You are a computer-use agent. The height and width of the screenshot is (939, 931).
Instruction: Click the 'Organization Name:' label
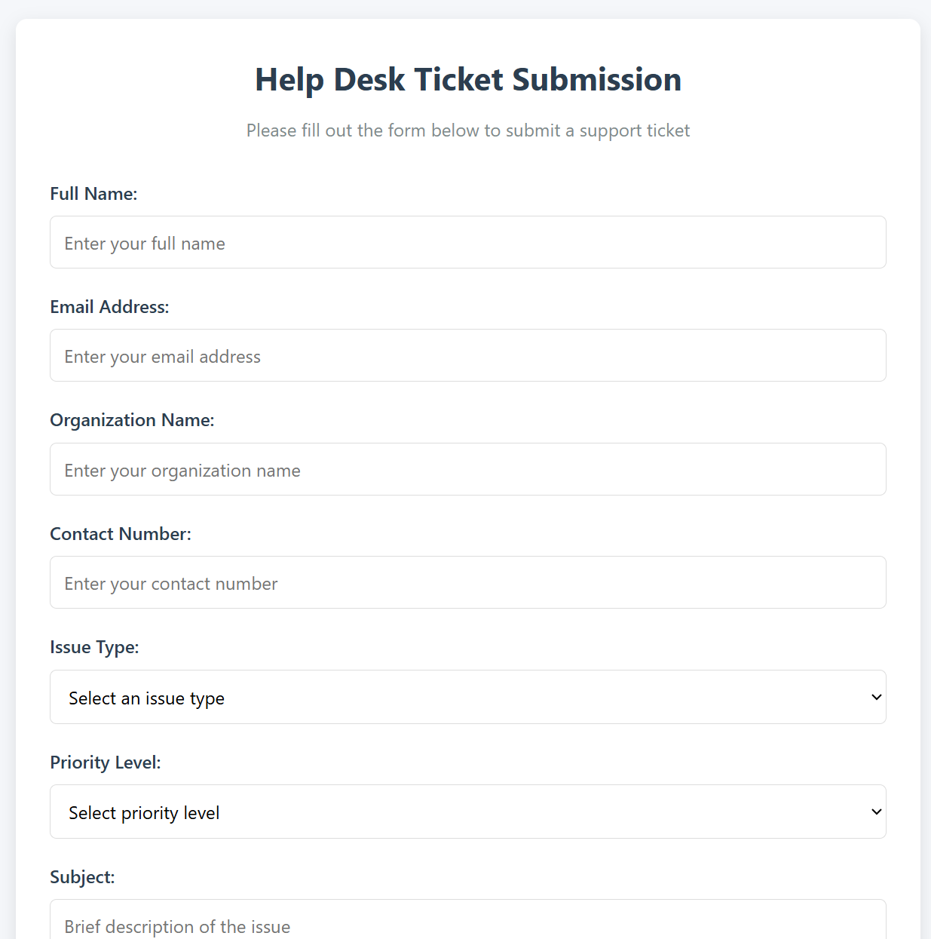click(132, 420)
